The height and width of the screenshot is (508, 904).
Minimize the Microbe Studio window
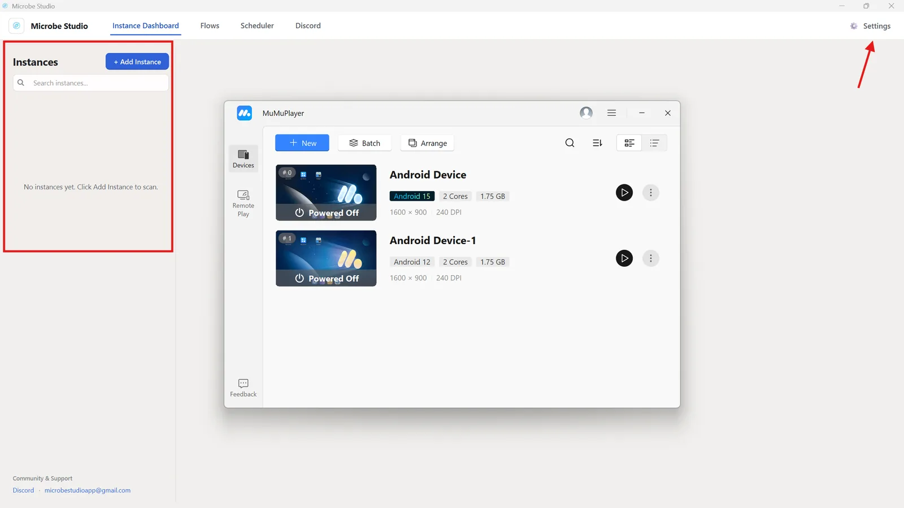[x=842, y=6]
